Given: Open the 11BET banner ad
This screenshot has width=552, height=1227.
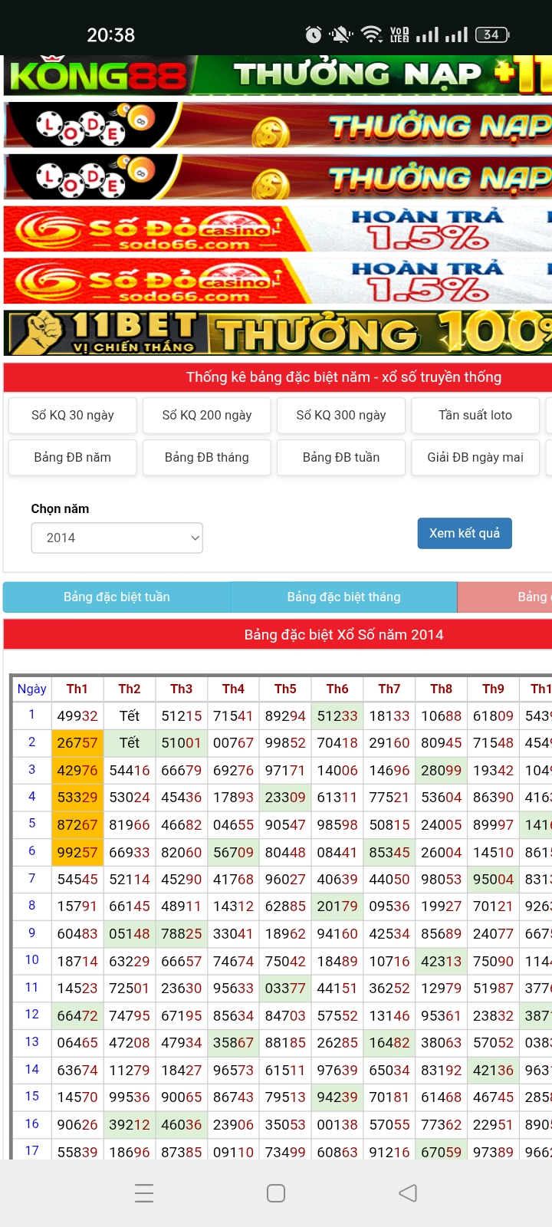Looking at the screenshot, I should point(278,332).
